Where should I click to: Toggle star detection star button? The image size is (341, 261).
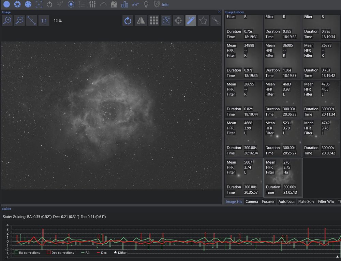pyautogui.click(x=203, y=20)
